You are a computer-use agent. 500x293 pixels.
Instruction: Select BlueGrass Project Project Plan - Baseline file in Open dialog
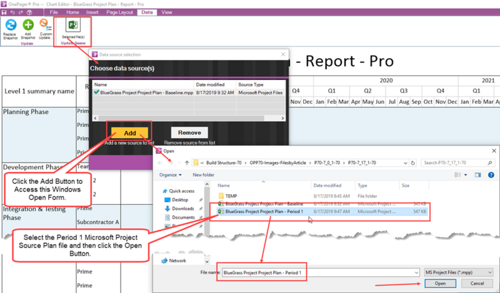(322, 204)
